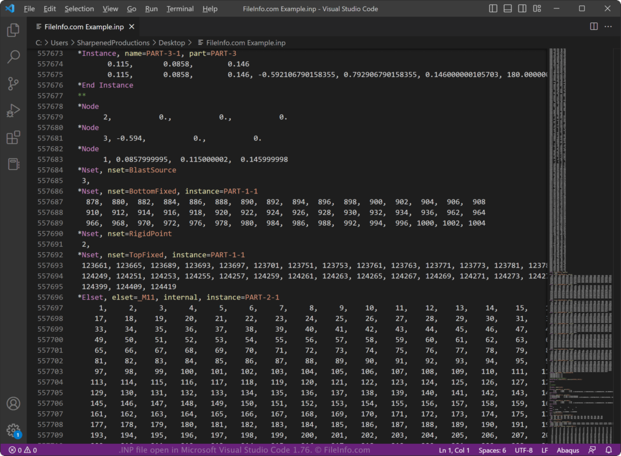Click the value 1004 on line 557689
621x456 pixels.
tap(477, 223)
